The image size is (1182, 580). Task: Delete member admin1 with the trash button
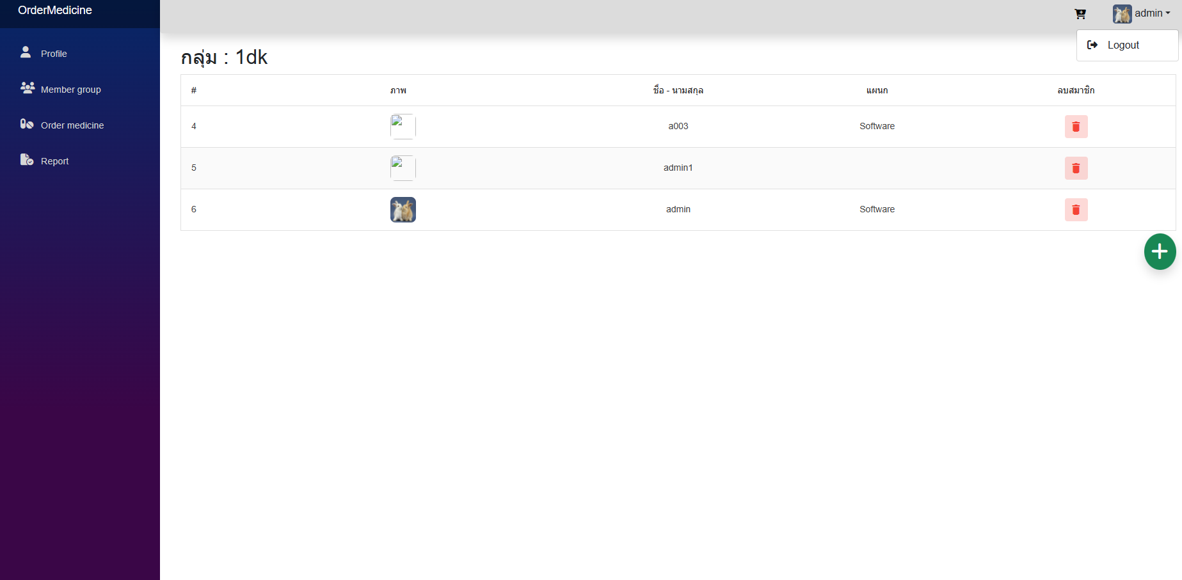click(1076, 168)
